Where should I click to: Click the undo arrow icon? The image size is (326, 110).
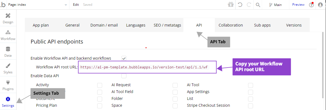click(240, 5)
